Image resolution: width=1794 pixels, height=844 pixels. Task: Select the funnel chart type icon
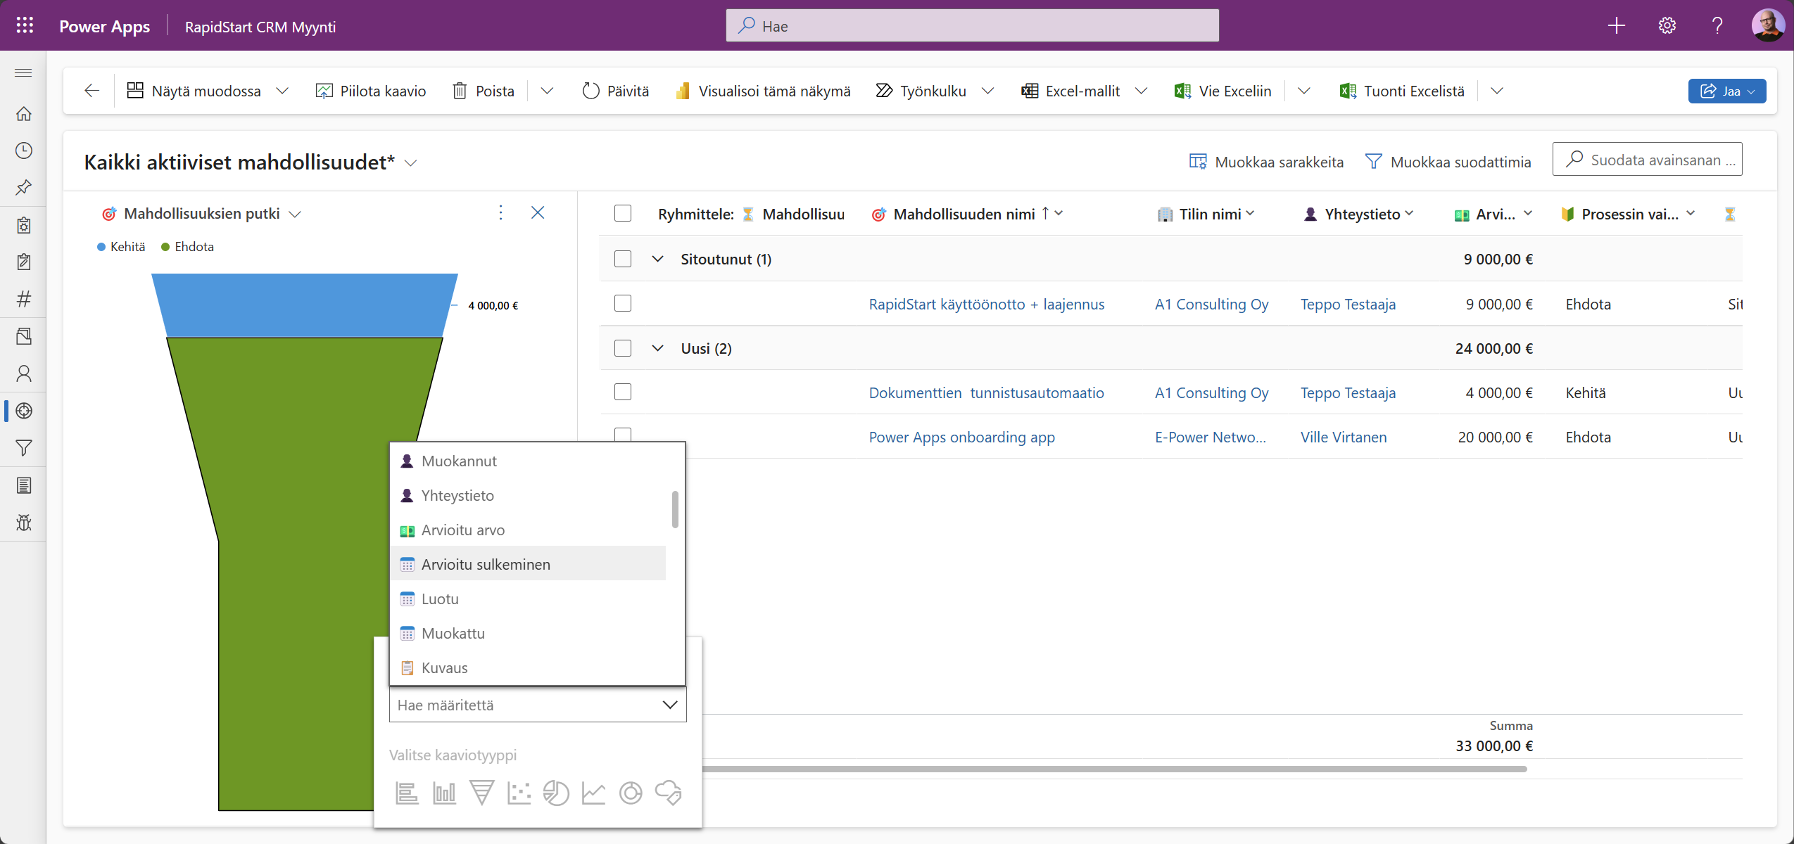[x=481, y=793]
